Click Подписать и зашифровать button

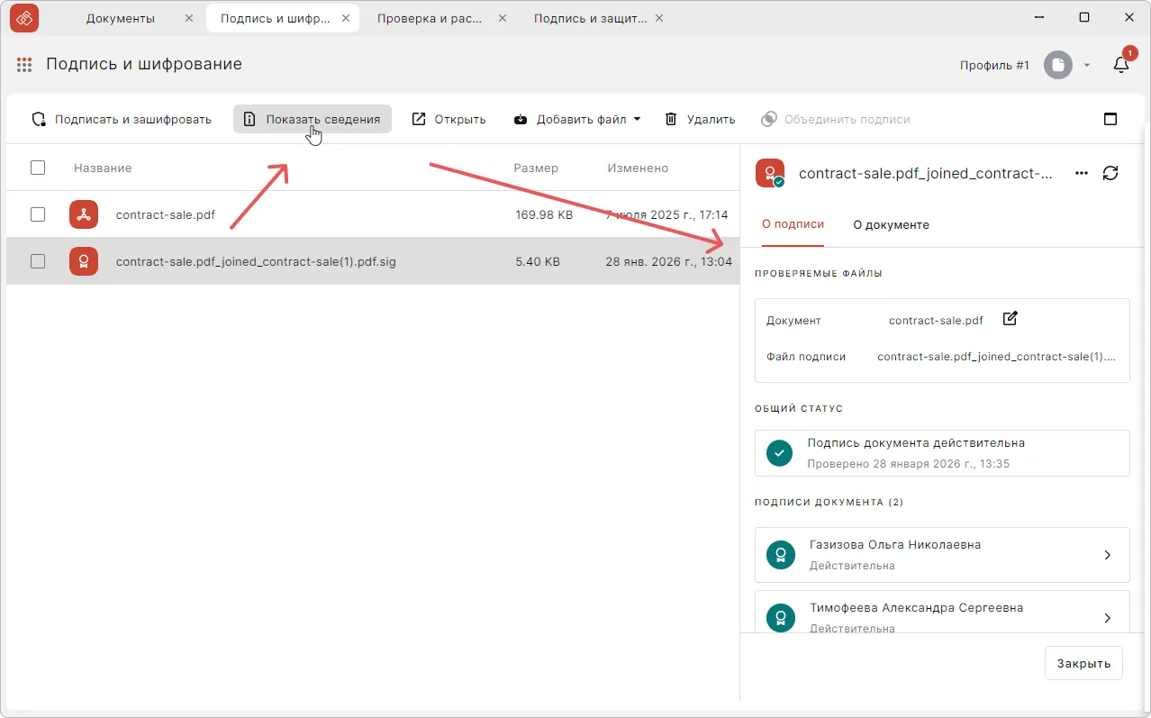(x=122, y=119)
